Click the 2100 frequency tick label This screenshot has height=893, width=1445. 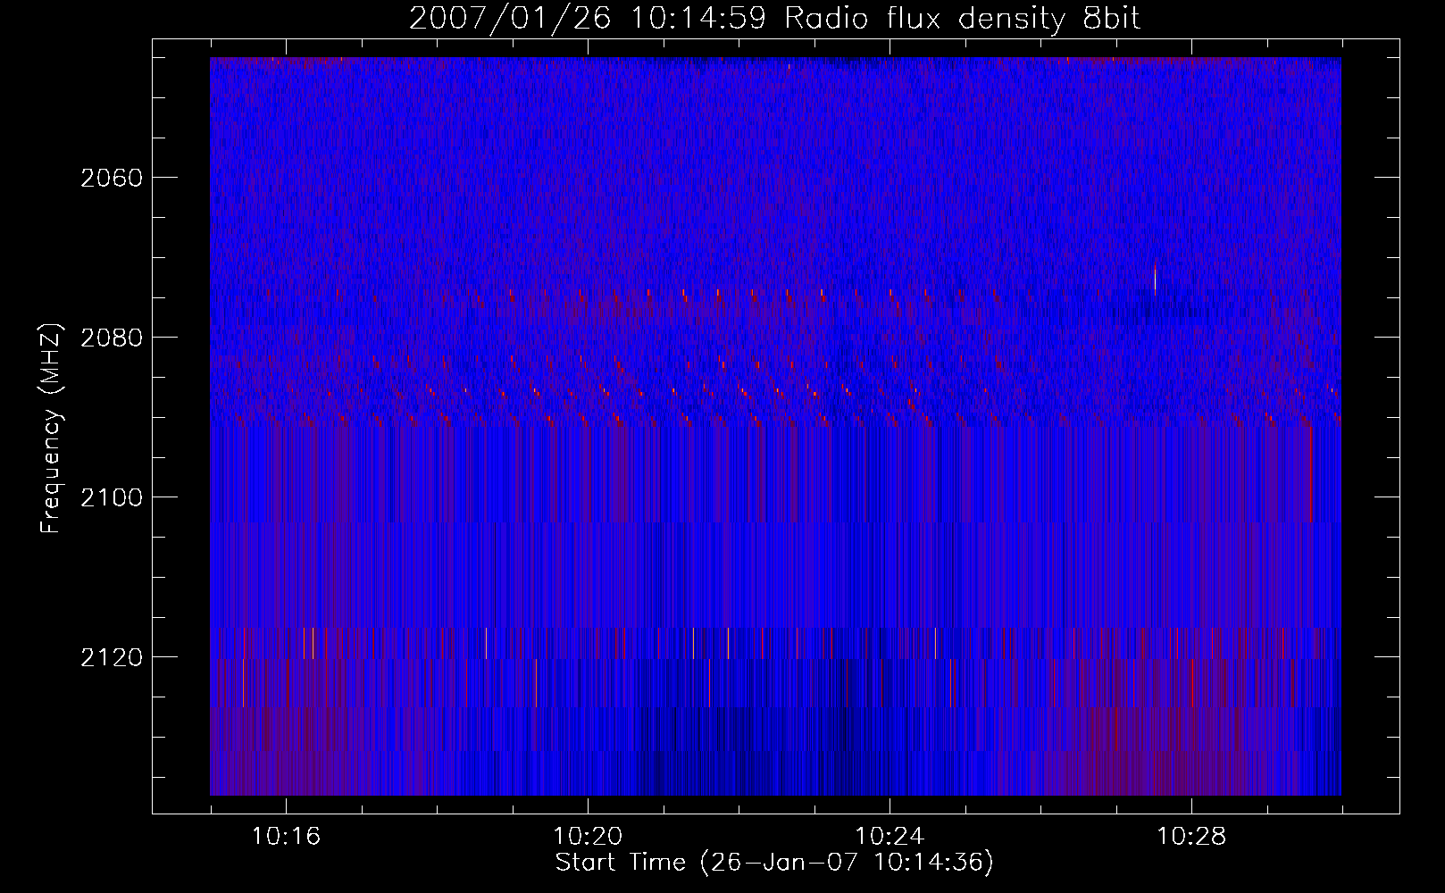click(x=112, y=497)
